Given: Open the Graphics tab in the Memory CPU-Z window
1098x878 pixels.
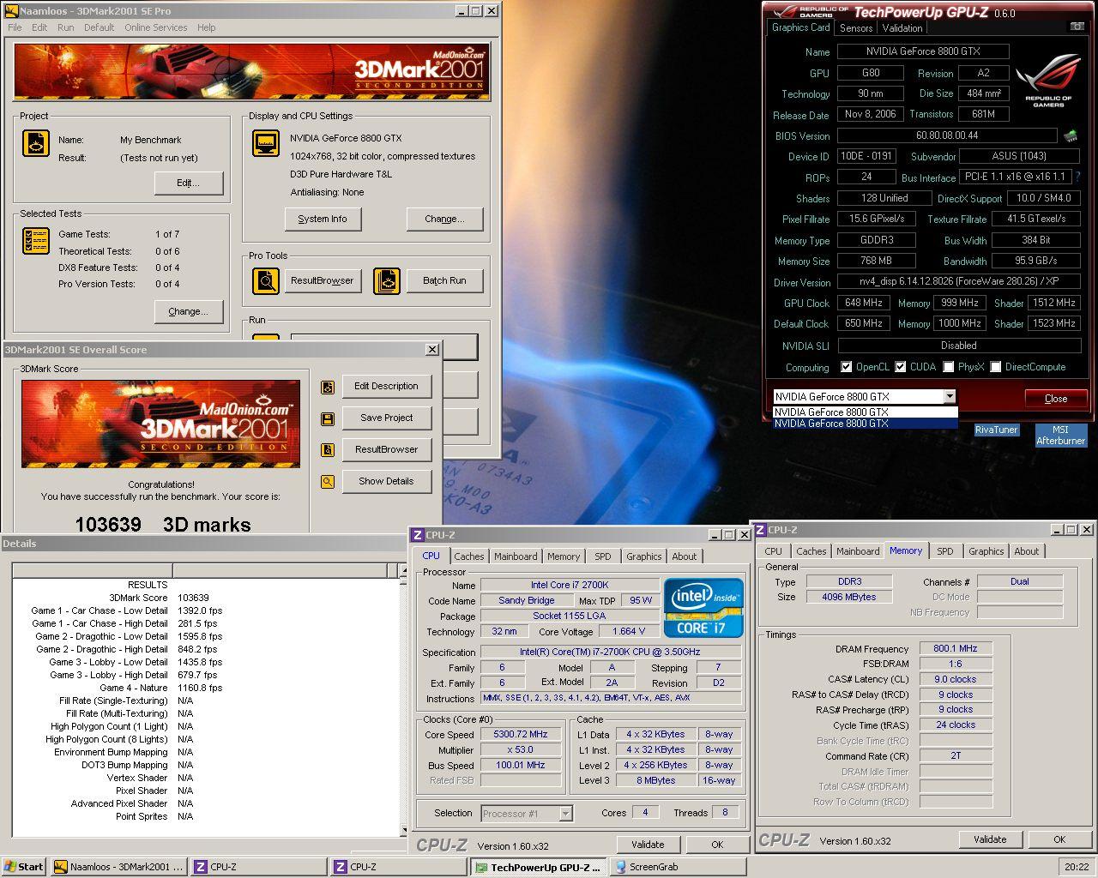Looking at the screenshot, I should click(x=986, y=551).
